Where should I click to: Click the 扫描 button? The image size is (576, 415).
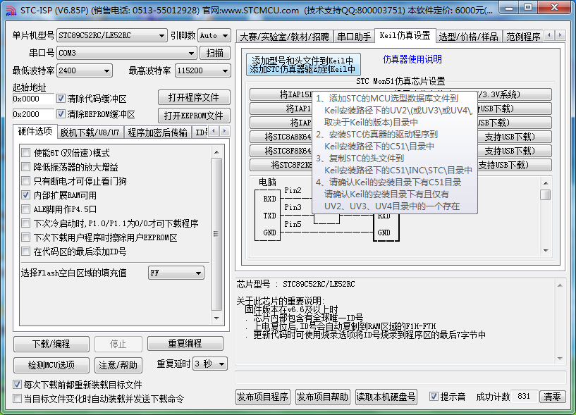tap(215, 54)
